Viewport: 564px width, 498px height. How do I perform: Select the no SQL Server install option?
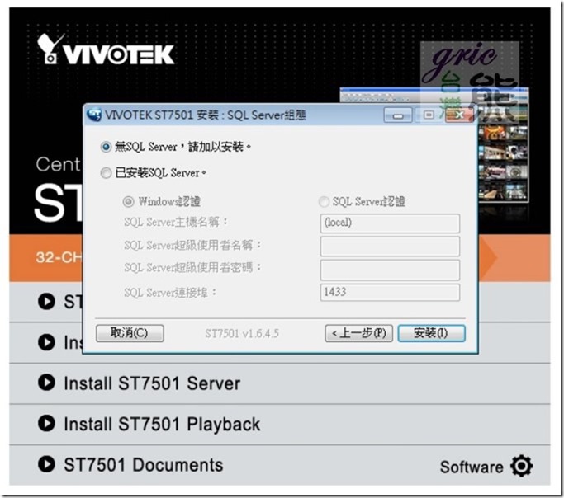click(x=106, y=147)
